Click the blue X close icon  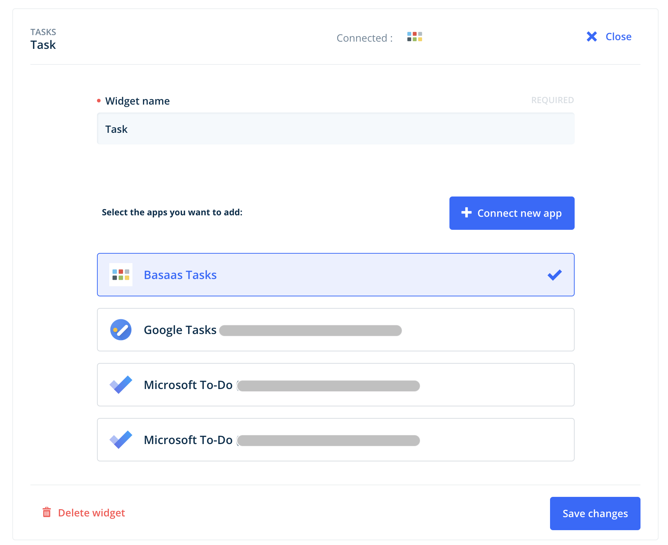pos(592,37)
